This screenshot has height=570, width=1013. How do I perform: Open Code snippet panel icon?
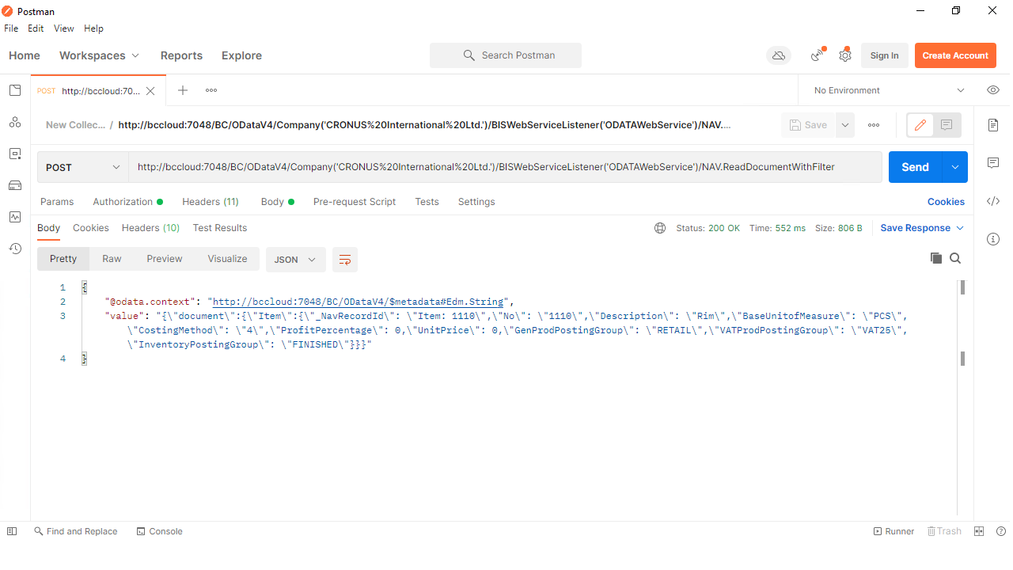tap(993, 201)
